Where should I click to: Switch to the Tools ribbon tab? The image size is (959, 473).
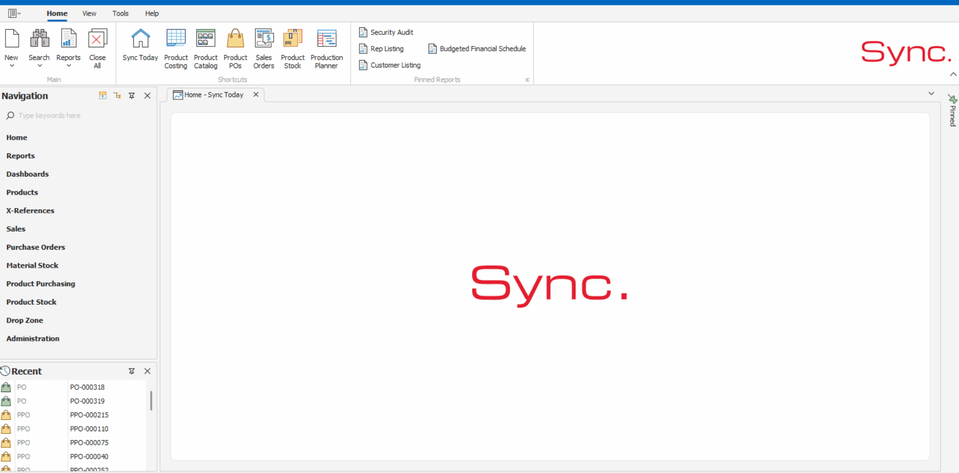(x=121, y=14)
